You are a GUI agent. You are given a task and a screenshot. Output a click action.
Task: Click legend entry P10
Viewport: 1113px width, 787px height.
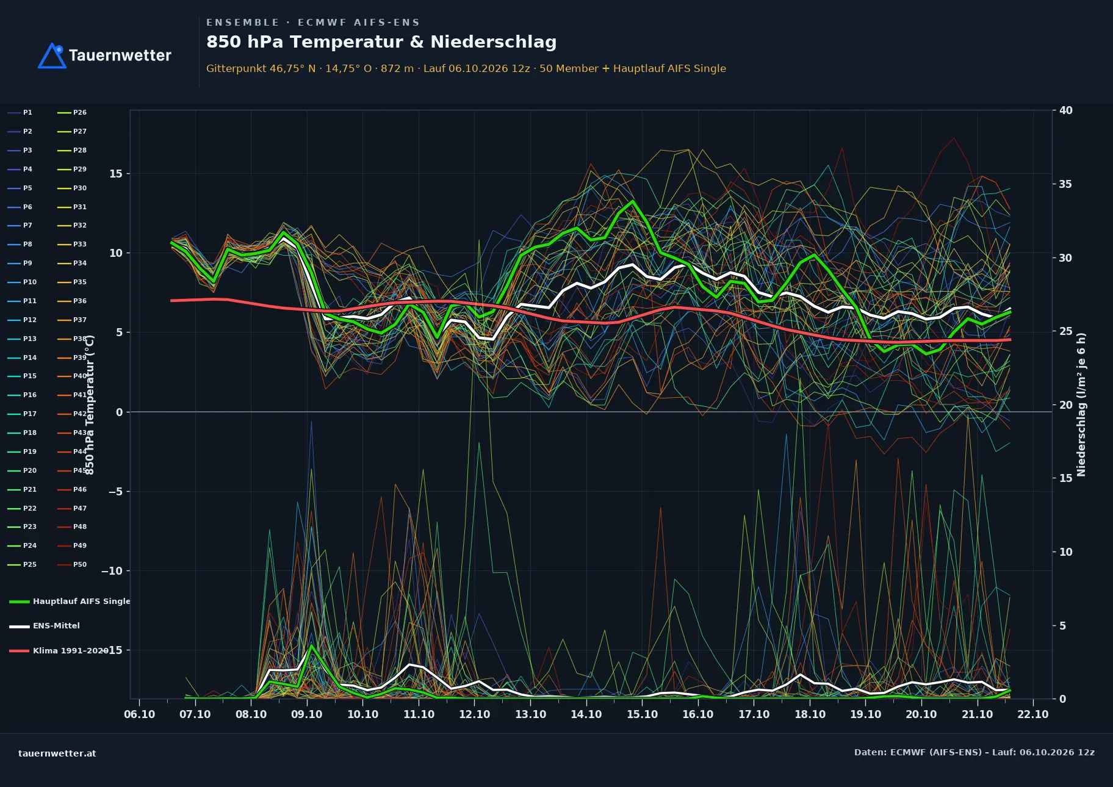(x=22, y=282)
